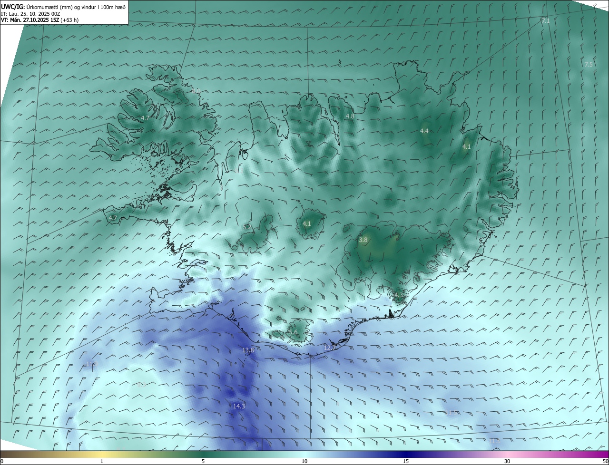
Task: Click the 5.6 value label
Action: tap(293, 332)
